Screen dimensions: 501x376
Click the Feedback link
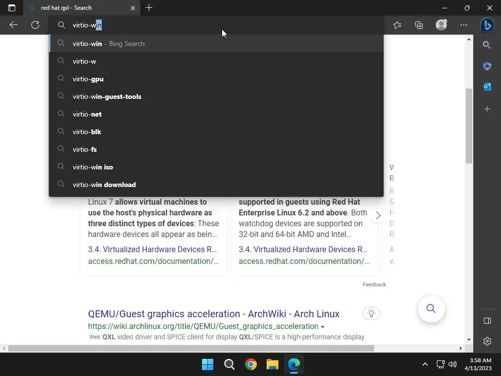[x=374, y=284]
